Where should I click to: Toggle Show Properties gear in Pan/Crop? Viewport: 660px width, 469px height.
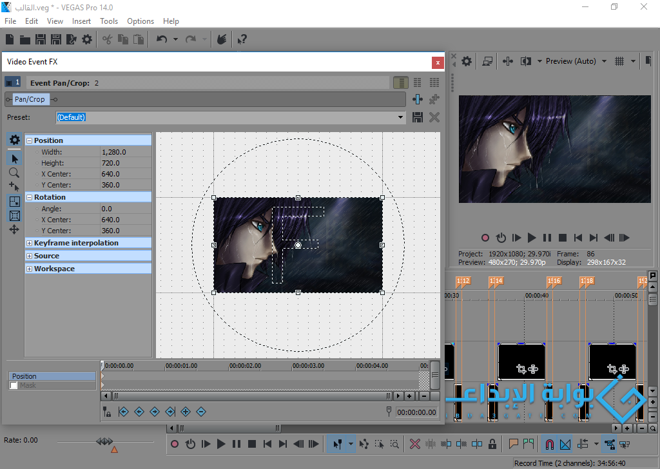(15, 140)
